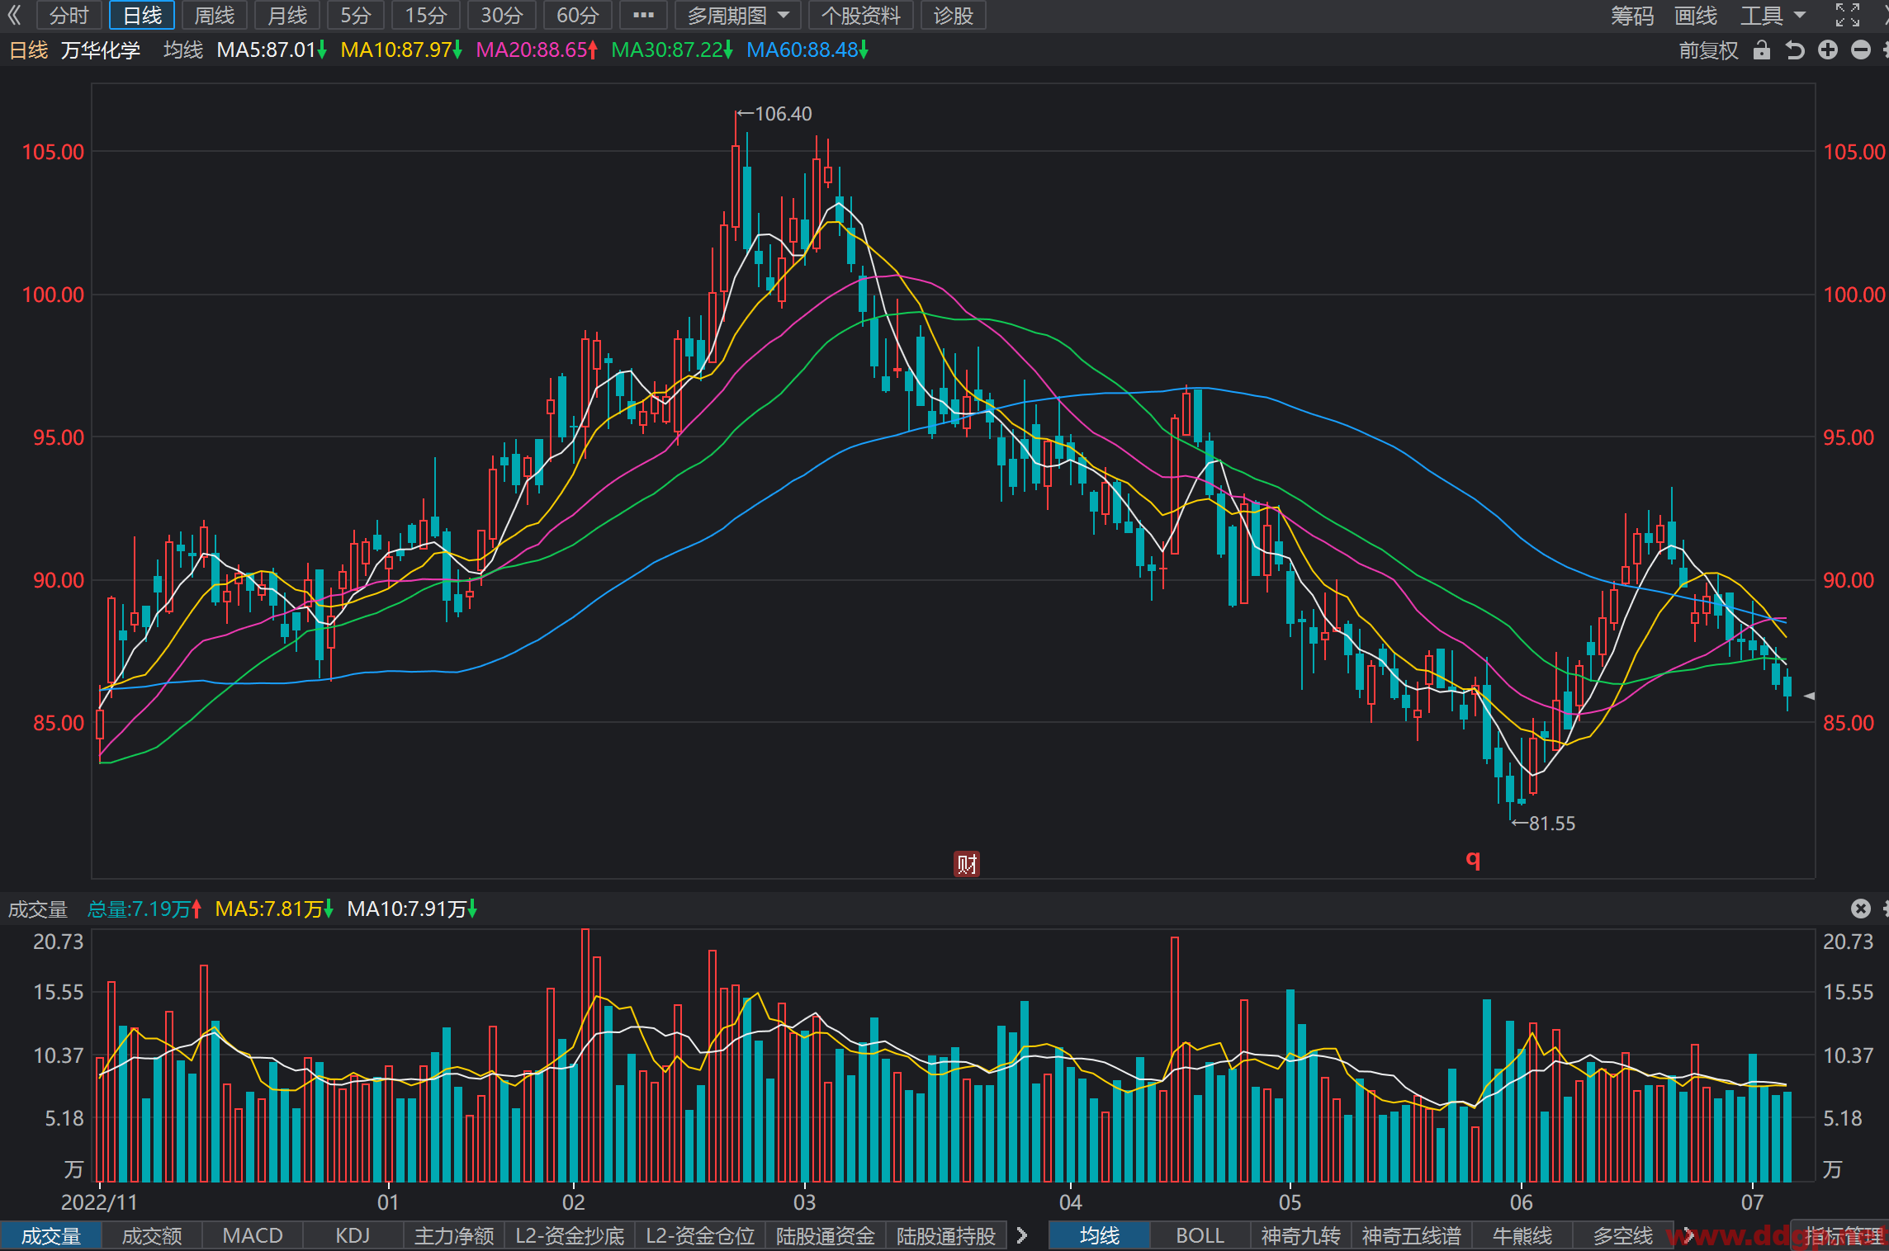
Task: Open 个股资料 stock info
Action: point(860,15)
